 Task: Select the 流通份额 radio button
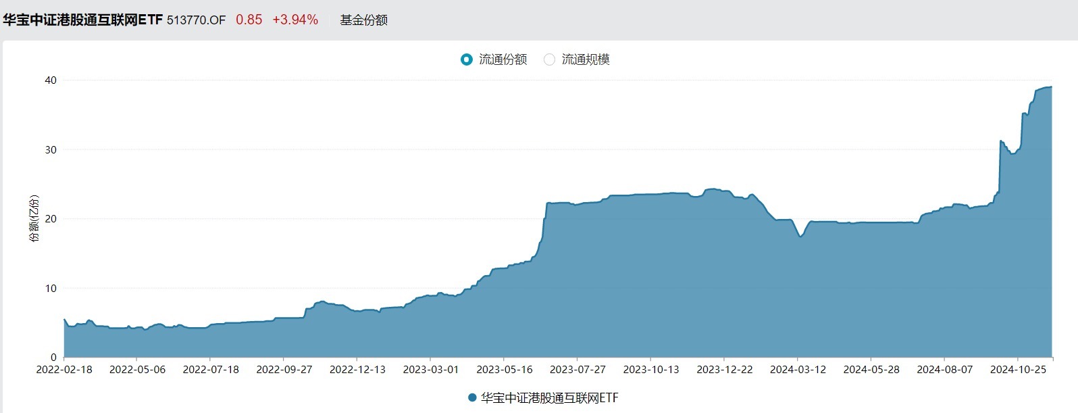(x=466, y=59)
